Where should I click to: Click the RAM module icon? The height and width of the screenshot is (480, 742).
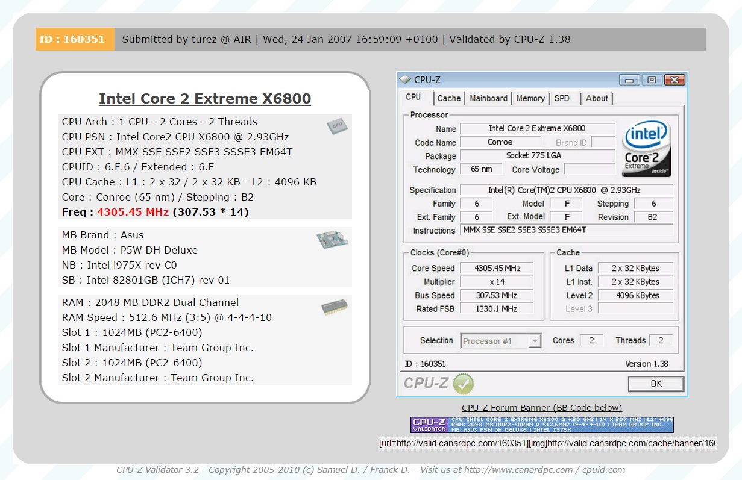click(333, 308)
